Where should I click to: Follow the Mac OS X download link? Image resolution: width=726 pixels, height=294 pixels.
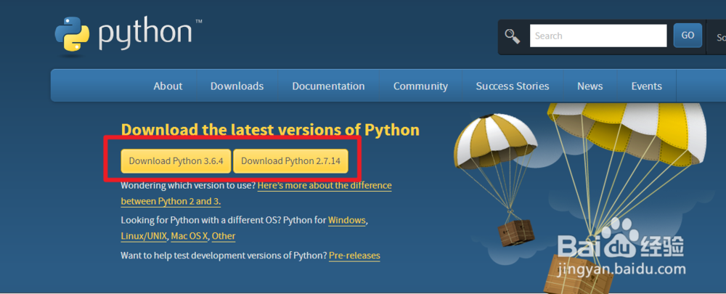click(189, 236)
